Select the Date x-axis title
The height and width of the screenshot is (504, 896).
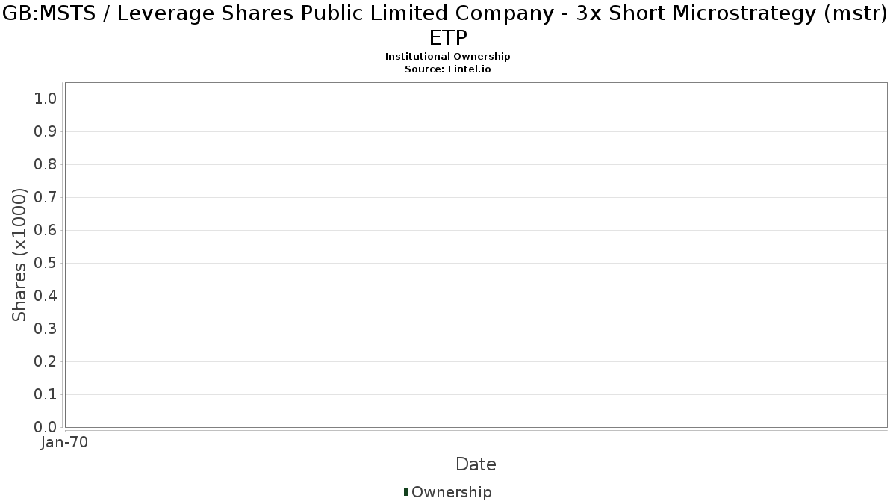[x=476, y=464]
